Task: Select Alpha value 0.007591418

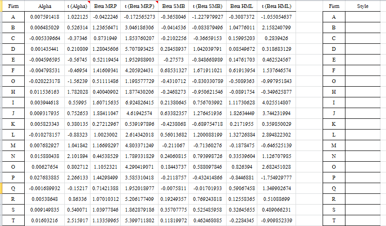Action: point(45,17)
